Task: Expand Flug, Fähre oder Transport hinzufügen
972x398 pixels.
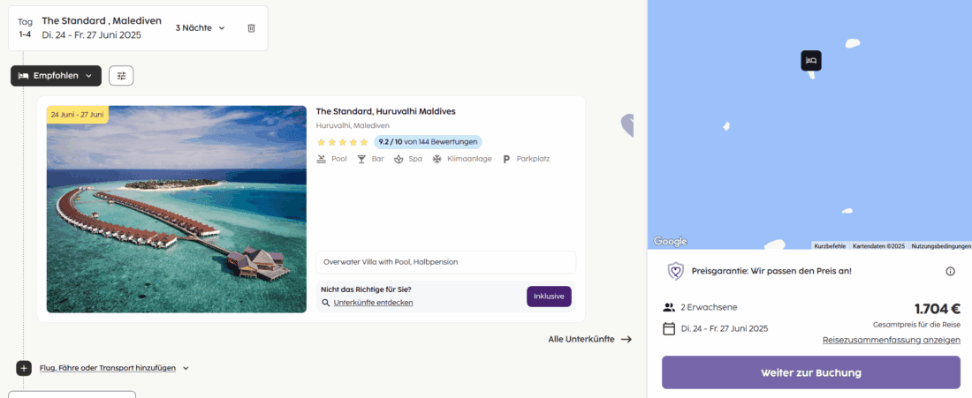Action: point(114,368)
